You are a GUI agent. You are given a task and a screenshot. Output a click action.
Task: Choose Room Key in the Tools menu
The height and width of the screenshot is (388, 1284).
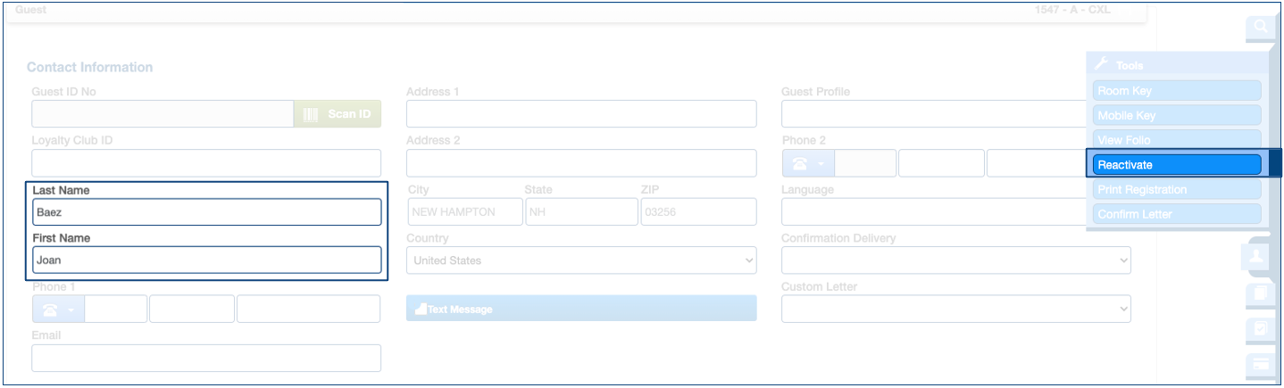click(x=1177, y=91)
